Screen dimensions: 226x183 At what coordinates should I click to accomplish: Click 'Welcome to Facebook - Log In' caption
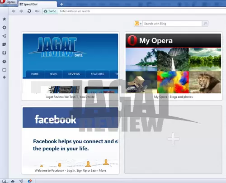[70, 170]
